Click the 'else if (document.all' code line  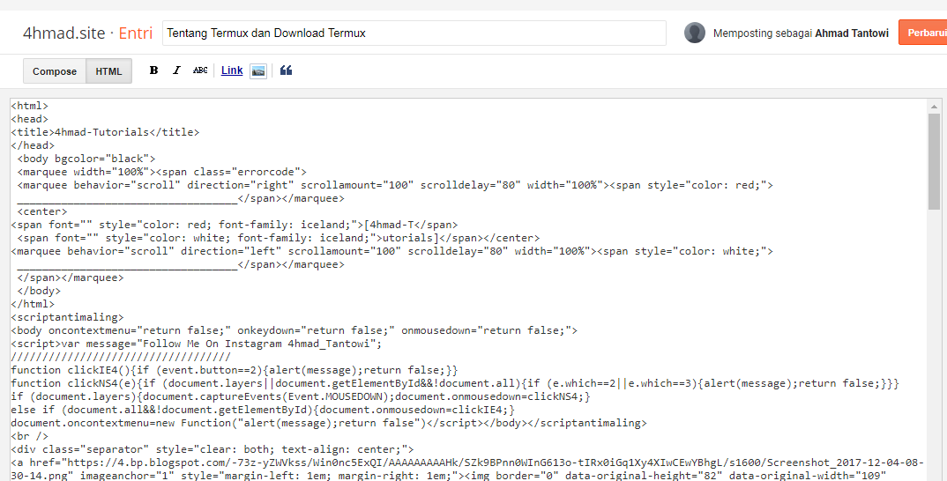point(263,410)
